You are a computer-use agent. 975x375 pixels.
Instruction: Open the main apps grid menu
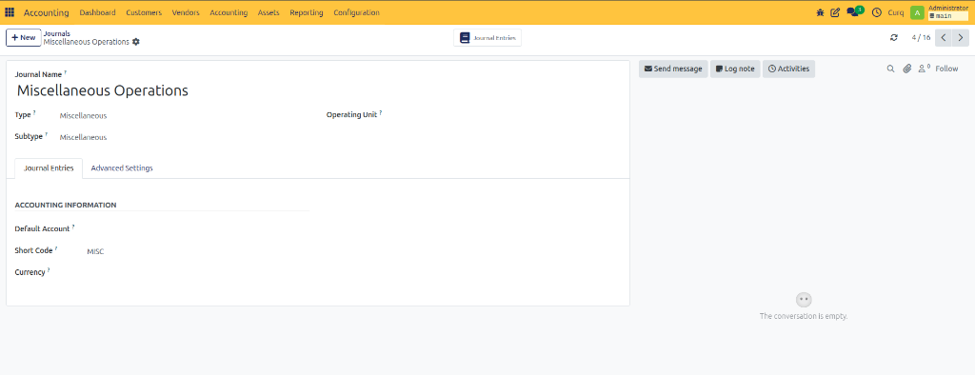coord(10,12)
